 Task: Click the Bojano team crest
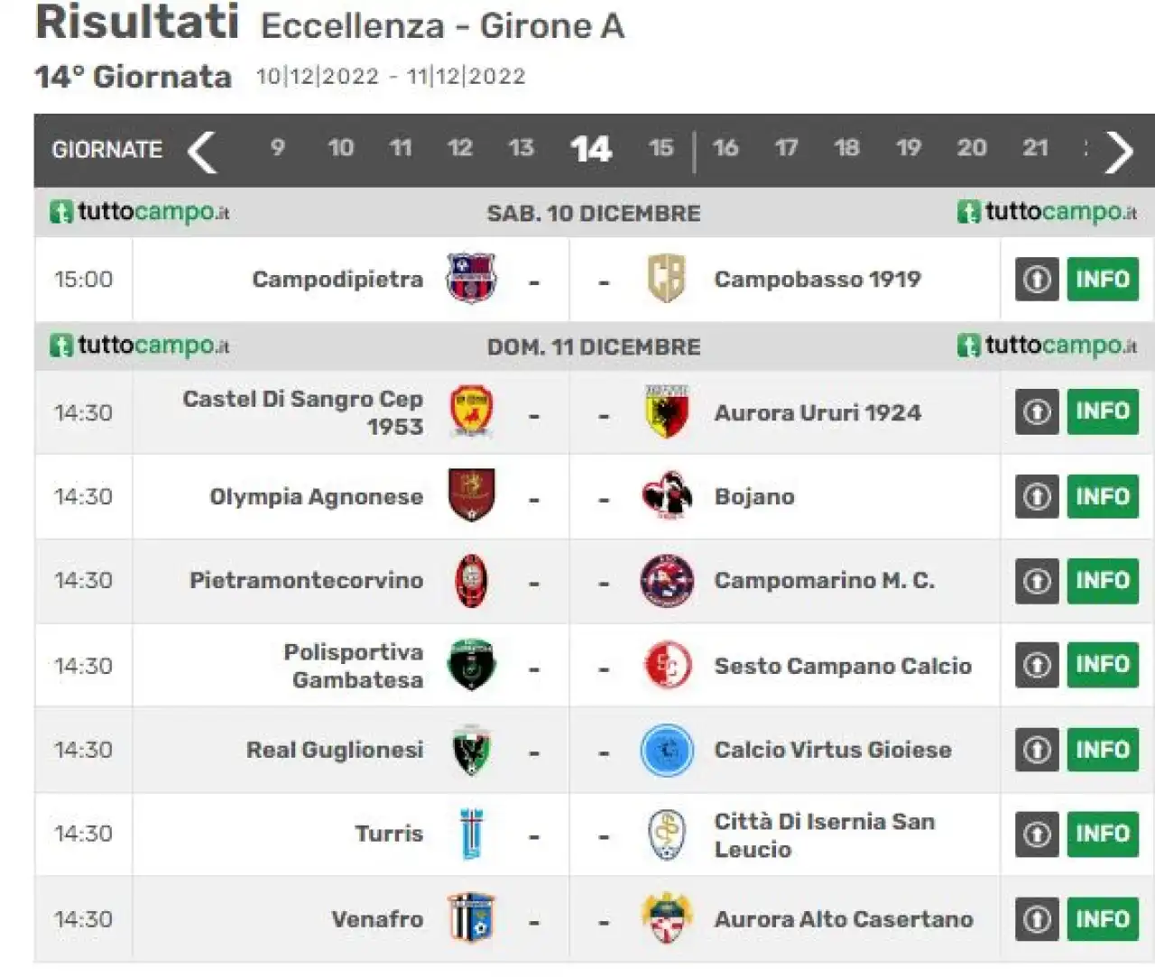tap(667, 495)
